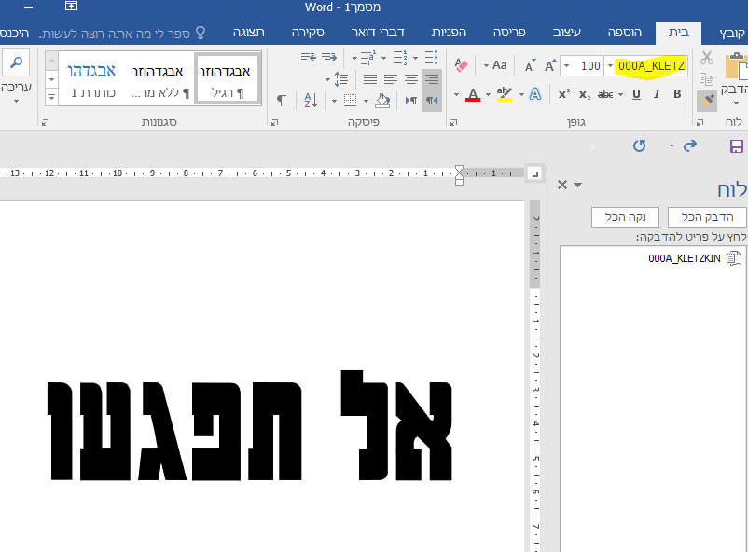
Task: Apply multilevel list icon
Action: tap(367, 58)
